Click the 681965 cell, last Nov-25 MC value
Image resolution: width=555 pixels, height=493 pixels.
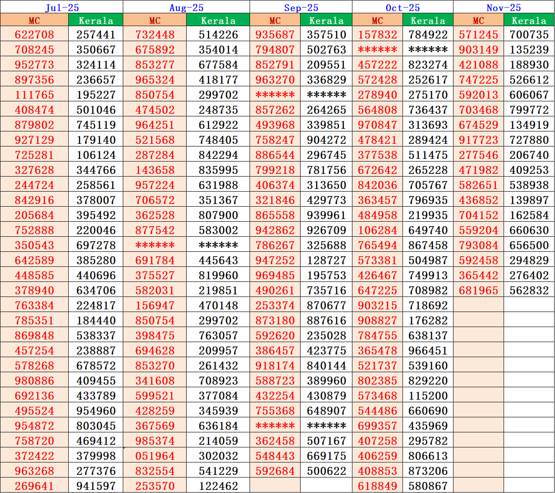(x=478, y=290)
